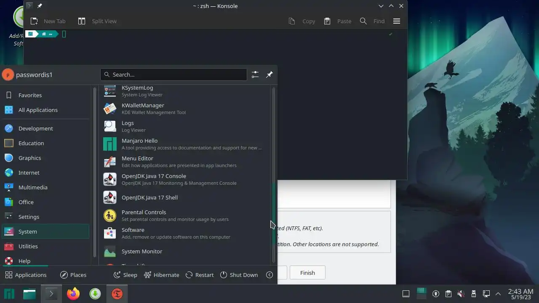Click Hibernate button

[161, 275]
